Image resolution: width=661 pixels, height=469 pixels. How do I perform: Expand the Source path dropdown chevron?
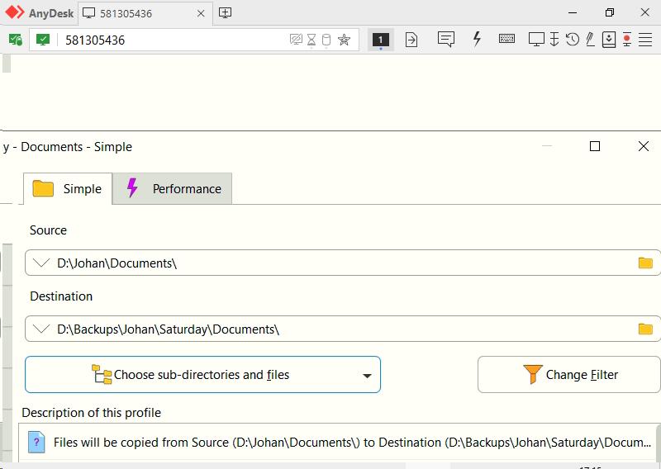tap(41, 263)
